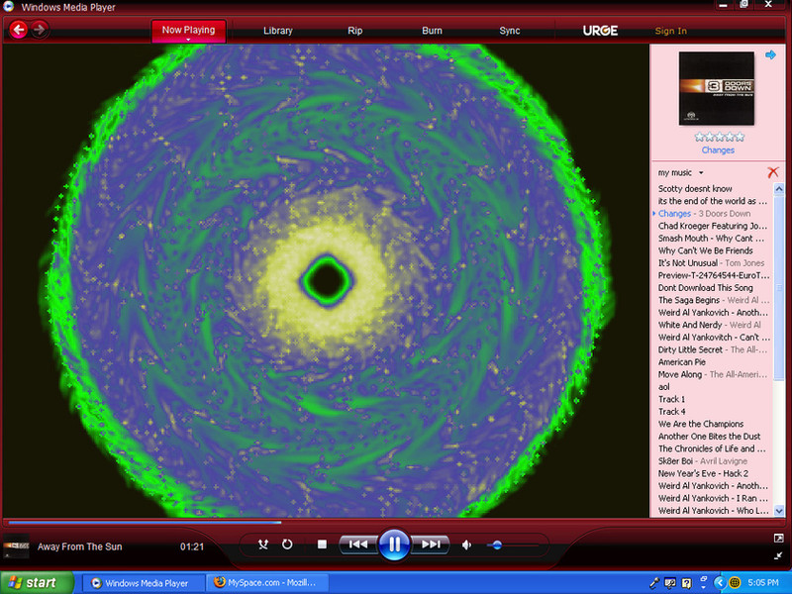The height and width of the screenshot is (594, 792).
Task: Pause the current song
Action: click(x=394, y=544)
